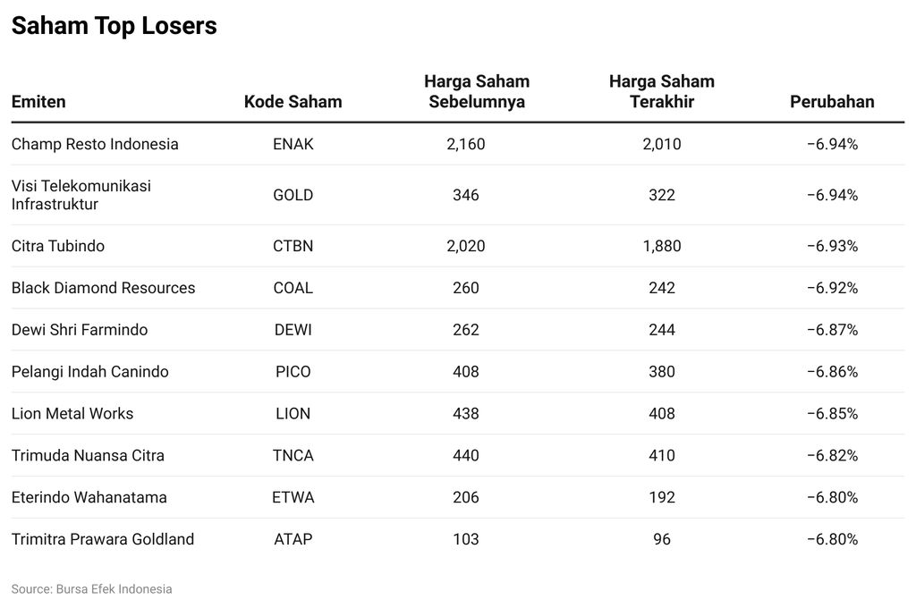Select the Black Diamond Resources row name
916x608 pixels.
(x=103, y=288)
